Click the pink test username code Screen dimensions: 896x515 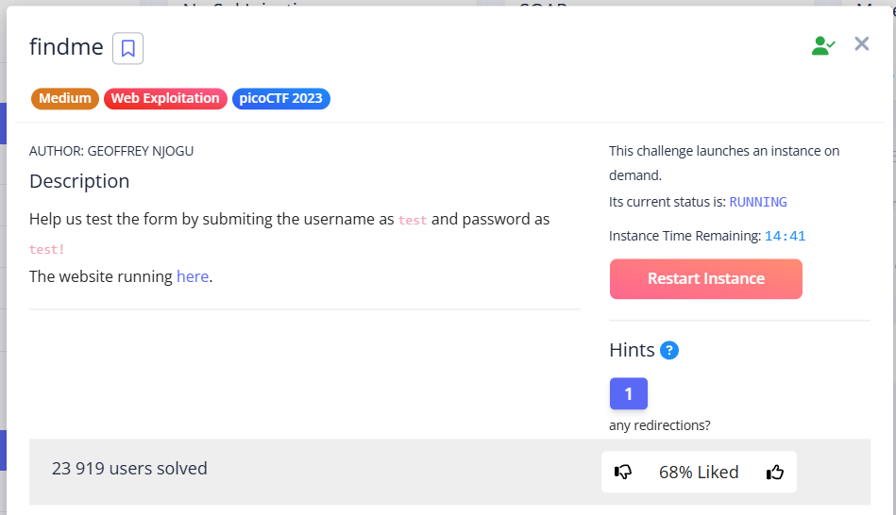[413, 221]
